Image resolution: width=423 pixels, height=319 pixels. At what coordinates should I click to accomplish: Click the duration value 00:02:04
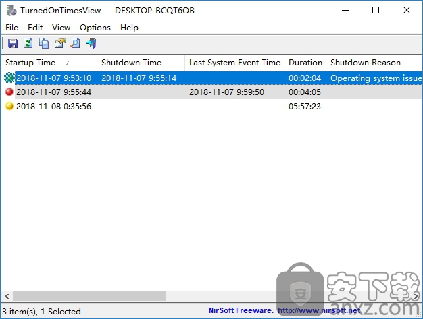(x=305, y=78)
